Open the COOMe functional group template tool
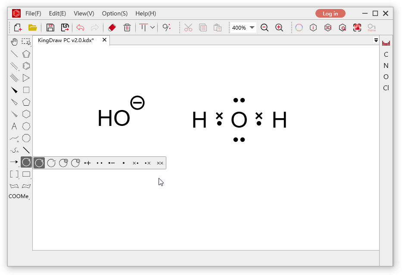The image size is (402, 275). [x=19, y=196]
